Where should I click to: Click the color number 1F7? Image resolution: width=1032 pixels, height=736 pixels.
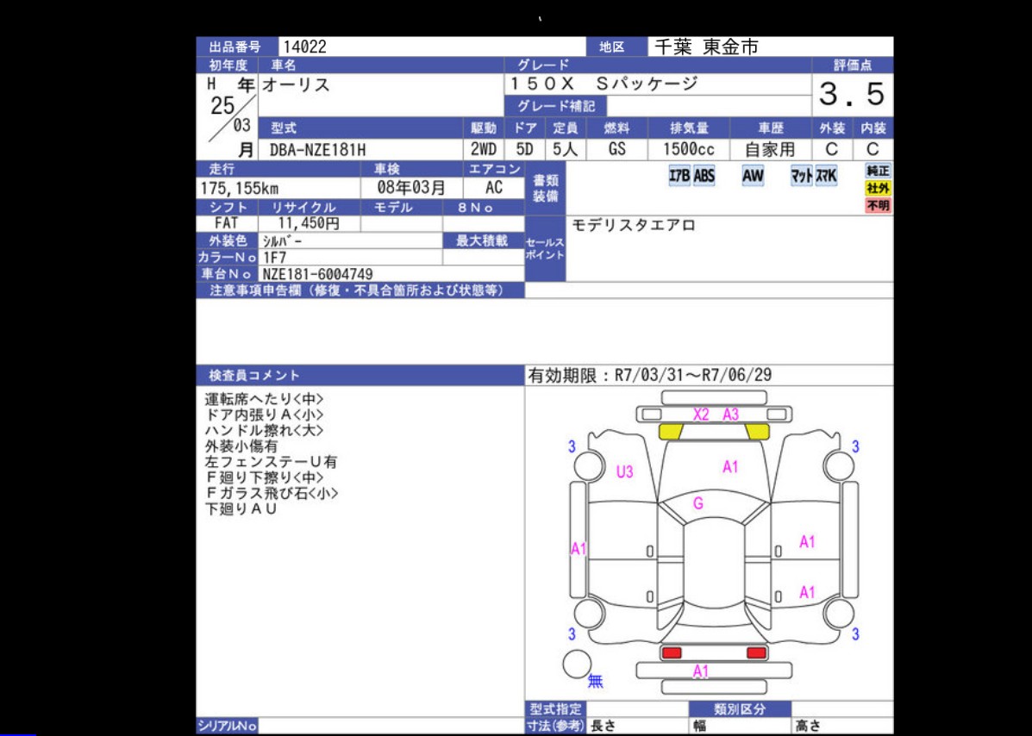(274, 258)
